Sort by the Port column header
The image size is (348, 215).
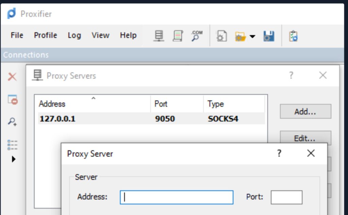click(177, 104)
